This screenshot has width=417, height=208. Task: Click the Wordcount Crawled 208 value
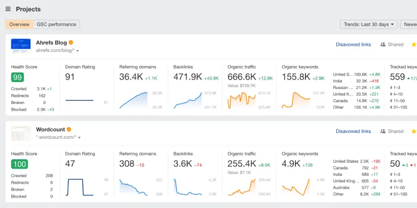point(49,176)
